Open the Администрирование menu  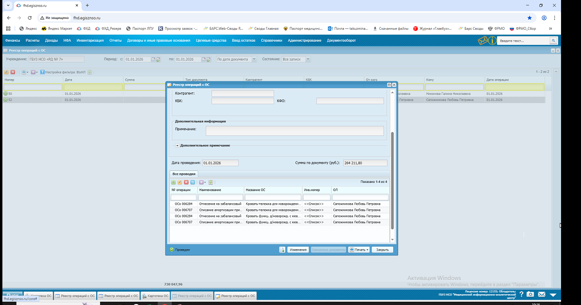(x=304, y=41)
